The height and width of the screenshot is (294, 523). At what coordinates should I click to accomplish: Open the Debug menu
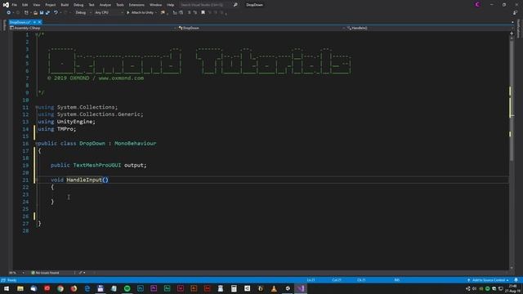click(x=78, y=5)
